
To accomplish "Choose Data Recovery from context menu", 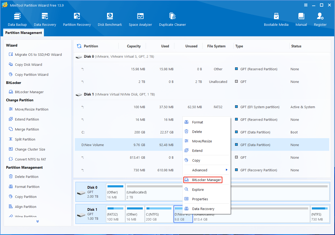I will point(206,209).
